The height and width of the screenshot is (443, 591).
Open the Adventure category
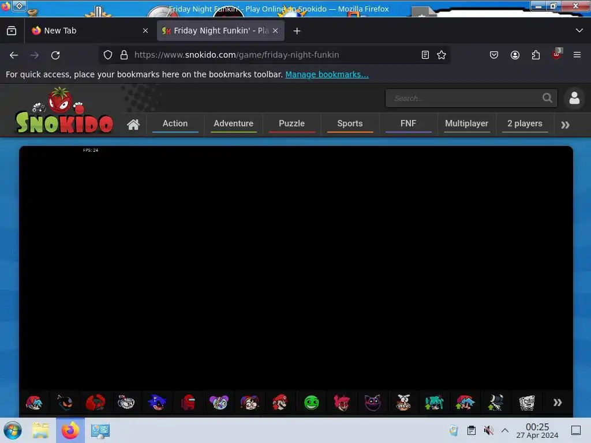coord(233,123)
